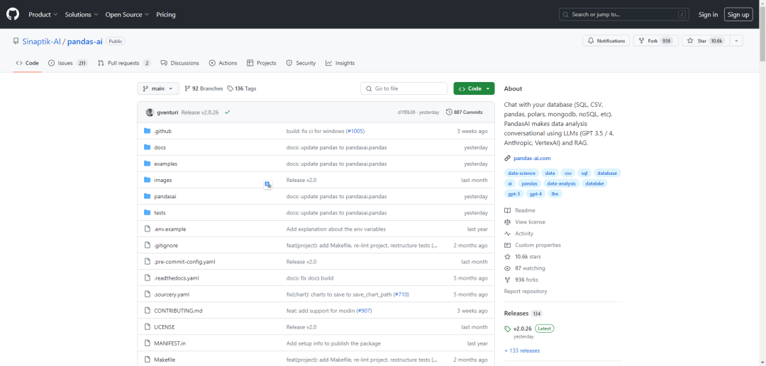
Task: Open the 136 Tags link
Action: tap(241, 88)
